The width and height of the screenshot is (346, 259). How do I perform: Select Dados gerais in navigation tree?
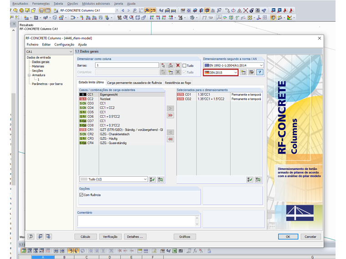tap(41, 62)
